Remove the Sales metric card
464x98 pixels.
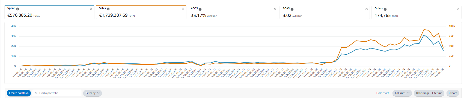183,9
